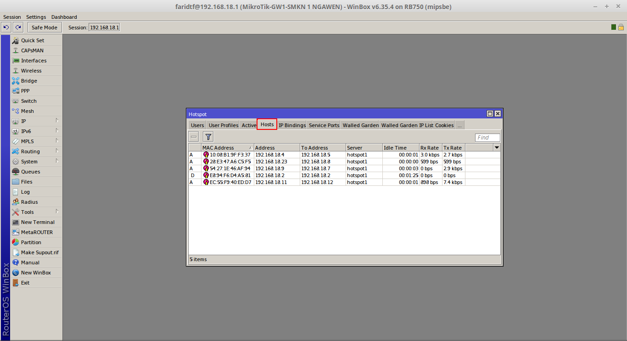627x341 pixels.
Task: Select host row 28:E3:47:A6:C5:F5
Action: 344,162
